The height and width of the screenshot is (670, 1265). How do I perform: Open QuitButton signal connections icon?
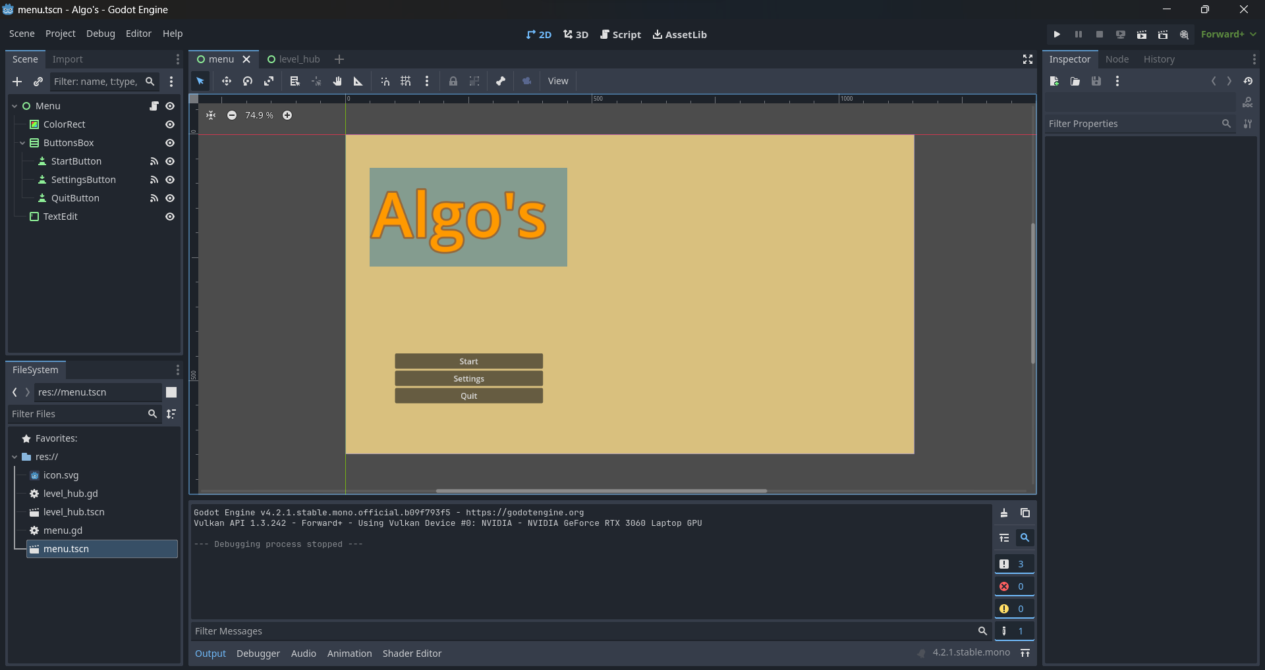click(x=154, y=198)
